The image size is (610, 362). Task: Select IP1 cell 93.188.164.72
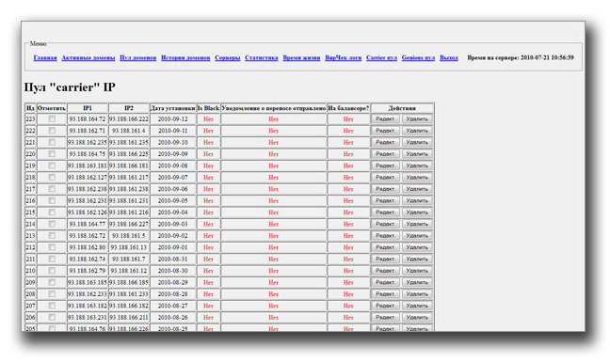click(x=88, y=118)
